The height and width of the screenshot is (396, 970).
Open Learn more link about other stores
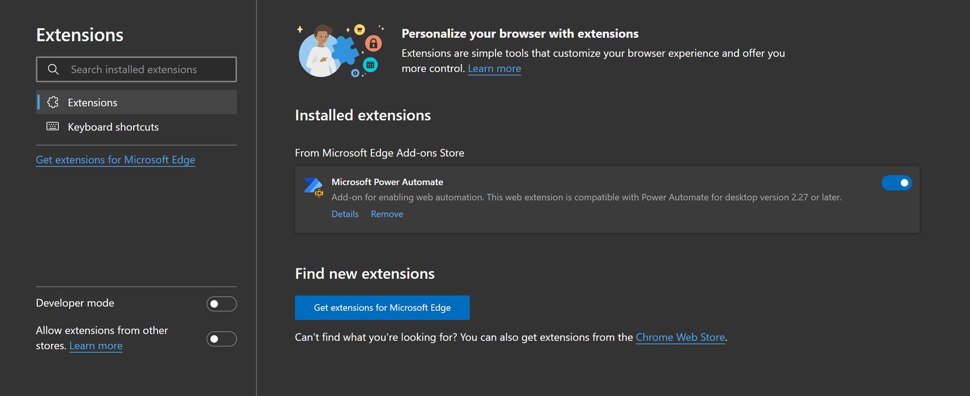click(x=96, y=346)
